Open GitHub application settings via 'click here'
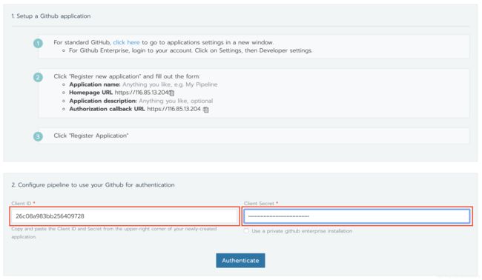Image resolution: width=482 pixels, height=280 pixels. [126, 42]
